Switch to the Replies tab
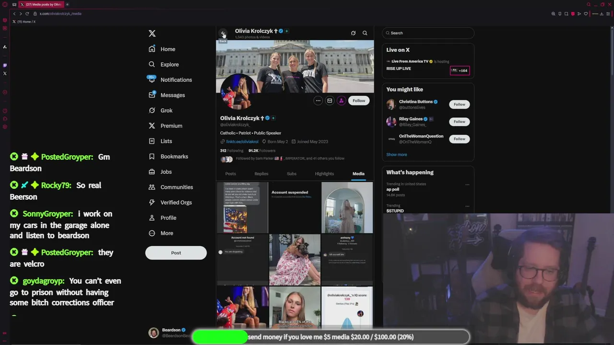Viewport: 614px width, 345px height. [x=261, y=173]
